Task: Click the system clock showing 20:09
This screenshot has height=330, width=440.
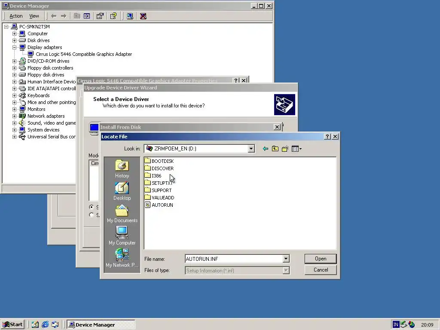Action: tap(427, 325)
